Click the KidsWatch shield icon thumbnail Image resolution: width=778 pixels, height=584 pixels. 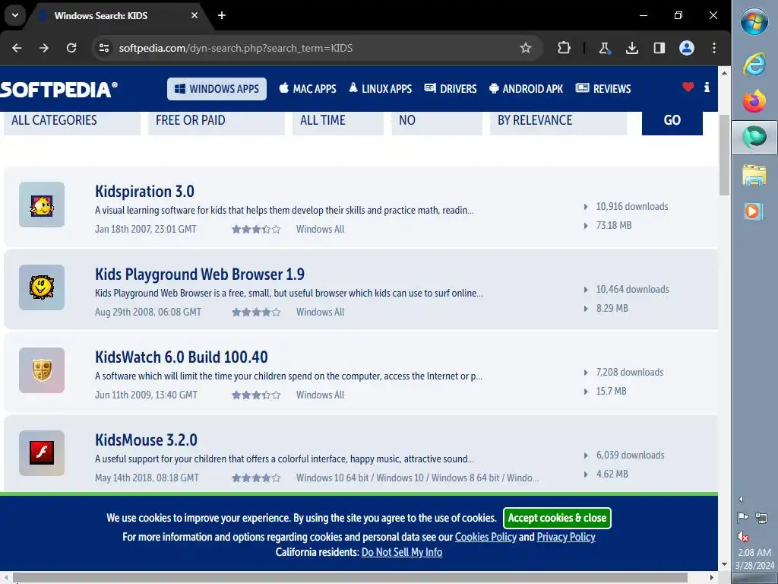(x=42, y=370)
